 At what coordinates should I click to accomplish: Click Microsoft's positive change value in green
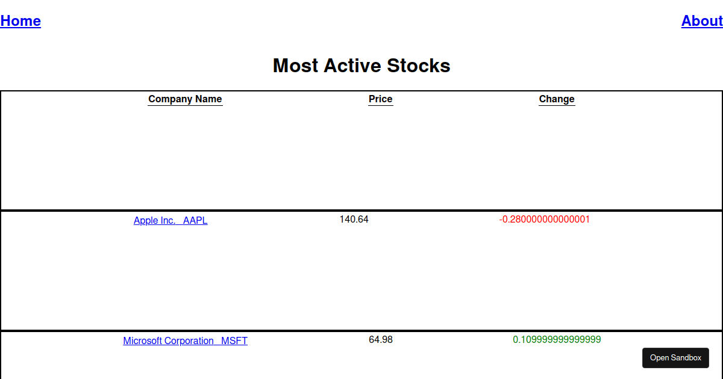(x=556, y=339)
